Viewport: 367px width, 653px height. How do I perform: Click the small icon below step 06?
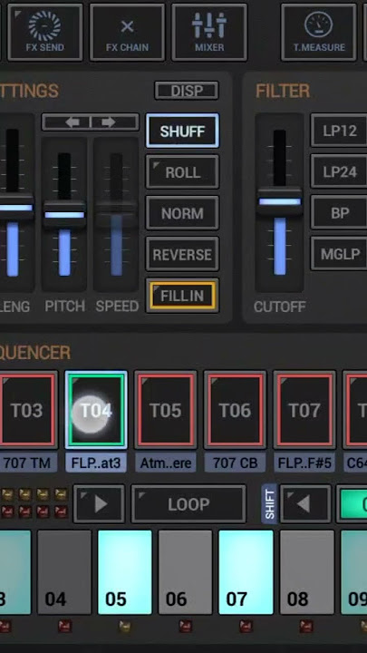(x=185, y=626)
